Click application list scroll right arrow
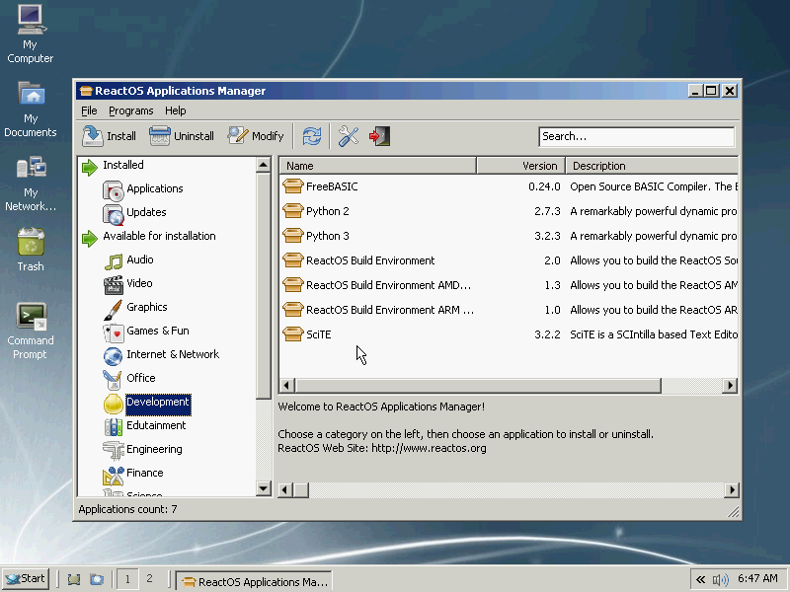The width and height of the screenshot is (790, 592). 730,386
